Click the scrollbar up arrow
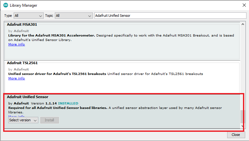Image resolution: width=249 pixels, height=141 pixels. [x=243, y=24]
